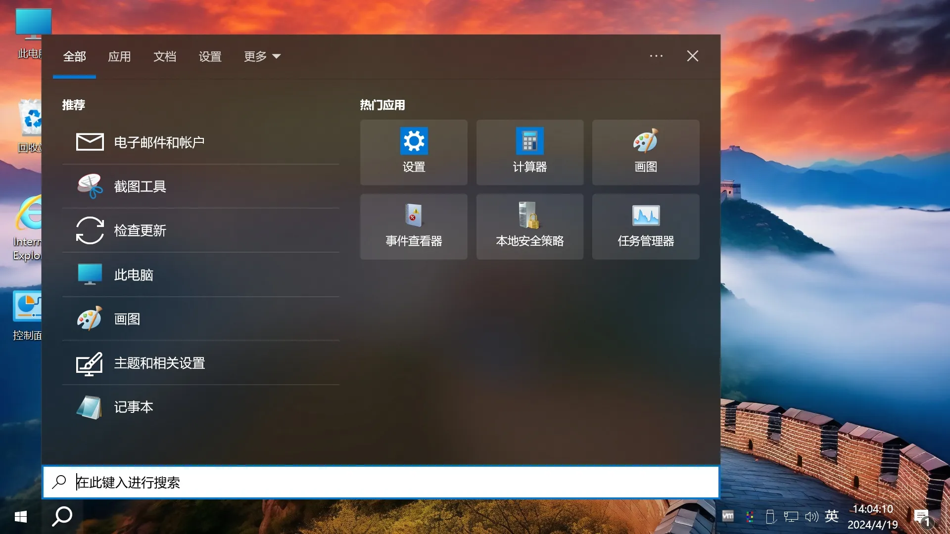Image resolution: width=950 pixels, height=534 pixels.
Task: Click 检查更新 option
Action: 141,230
